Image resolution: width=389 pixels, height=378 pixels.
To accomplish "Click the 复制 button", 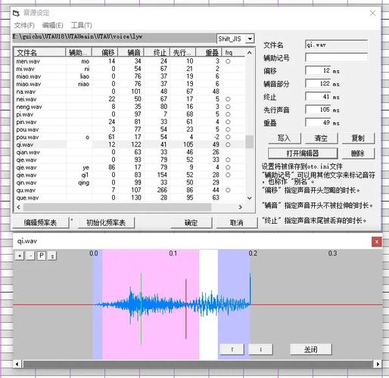I will [x=358, y=138].
